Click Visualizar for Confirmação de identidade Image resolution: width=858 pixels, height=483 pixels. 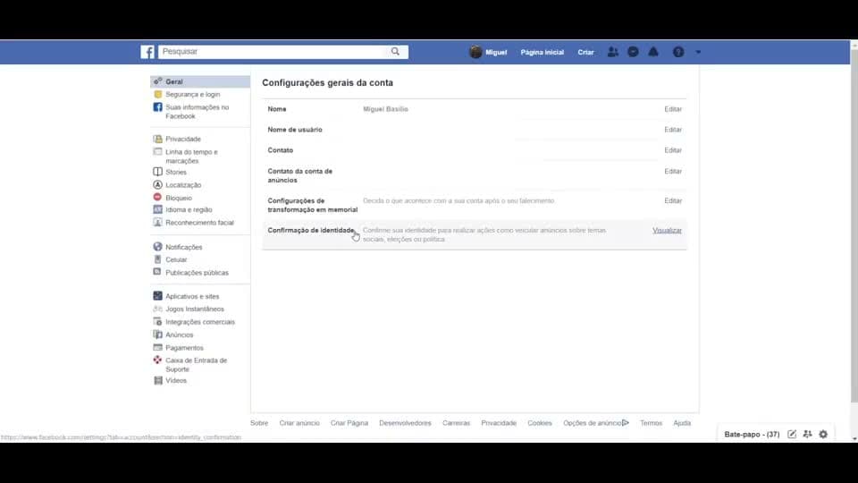(x=667, y=231)
